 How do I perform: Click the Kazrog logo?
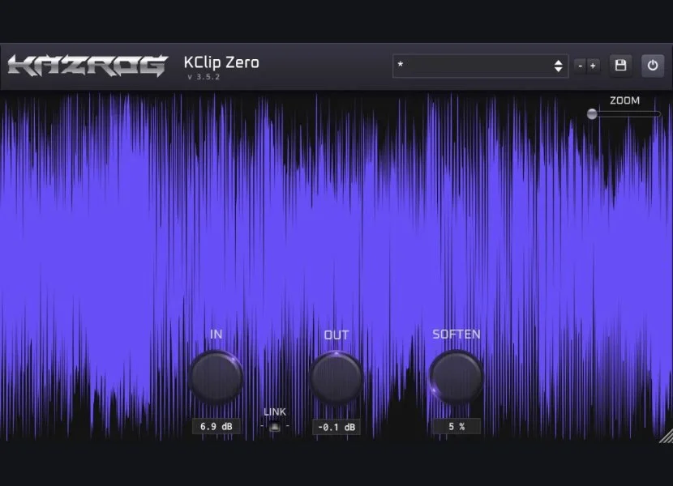pyautogui.click(x=88, y=66)
